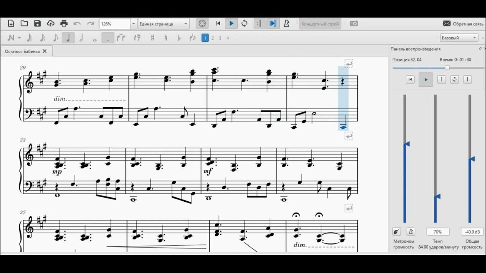The height and width of the screenshot is (273, 486).
Task: Toggle Концертный строй concert pitch
Action: (x=320, y=24)
